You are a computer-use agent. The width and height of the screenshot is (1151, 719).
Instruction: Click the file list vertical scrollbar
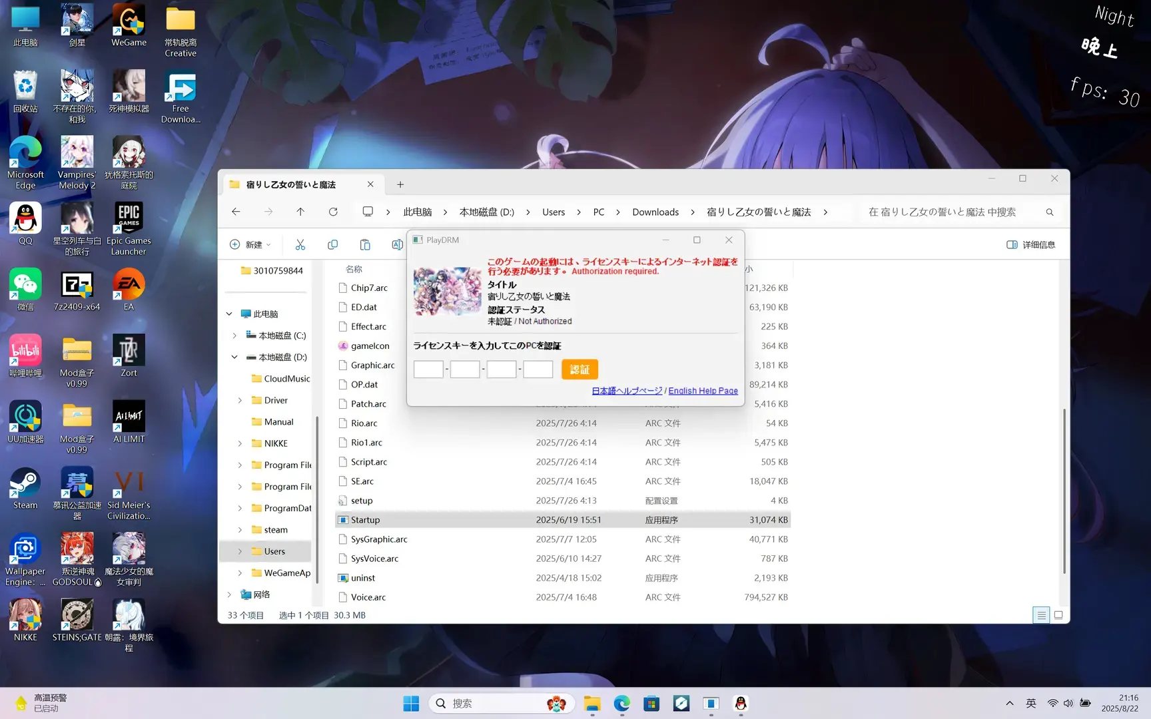click(x=1064, y=491)
